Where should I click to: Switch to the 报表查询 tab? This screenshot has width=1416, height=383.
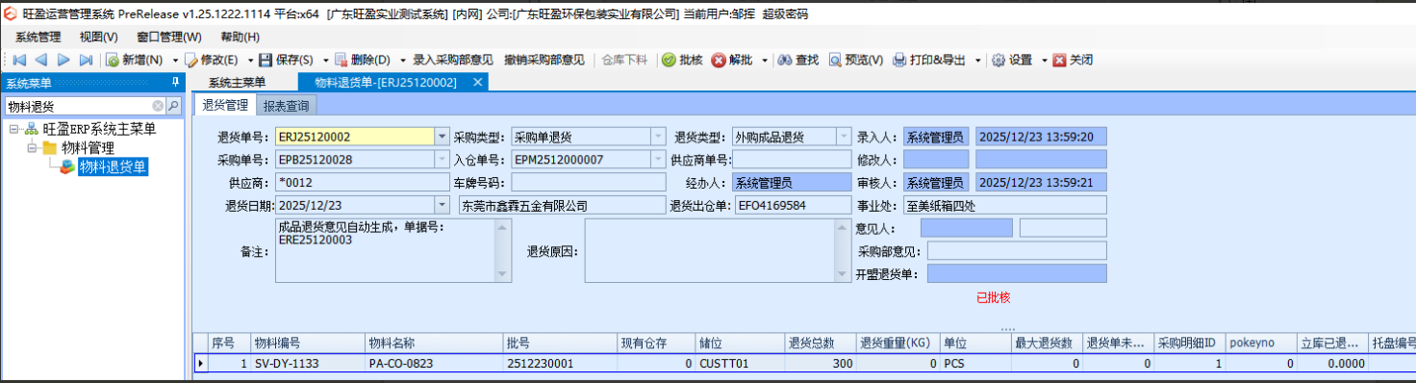[287, 105]
